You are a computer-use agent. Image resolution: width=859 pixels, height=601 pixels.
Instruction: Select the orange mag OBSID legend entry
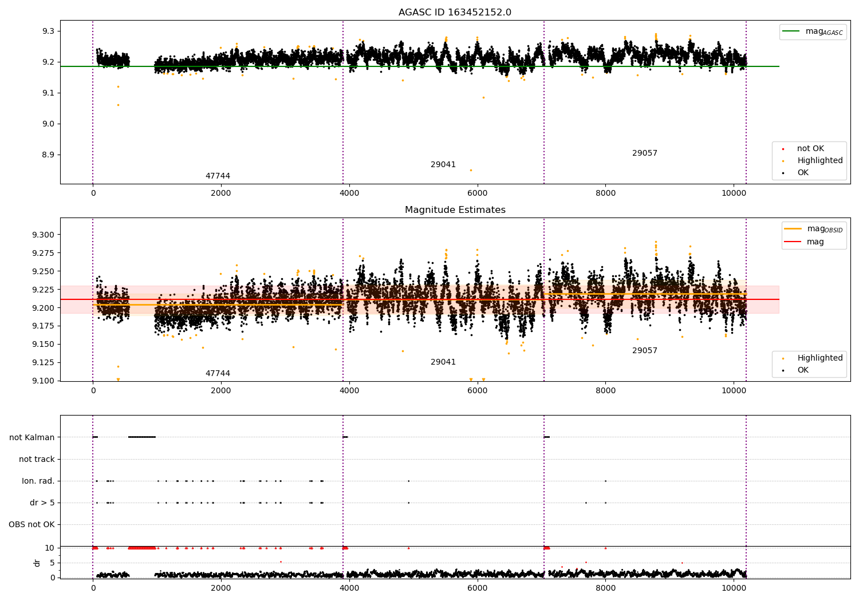(x=813, y=229)
